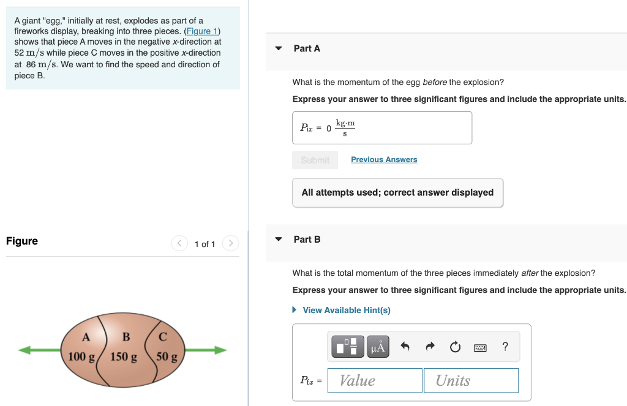Image resolution: width=627 pixels, height=406 pixels.
Task: Click the figure's next page arrow
Action: (x=230, y=243)
